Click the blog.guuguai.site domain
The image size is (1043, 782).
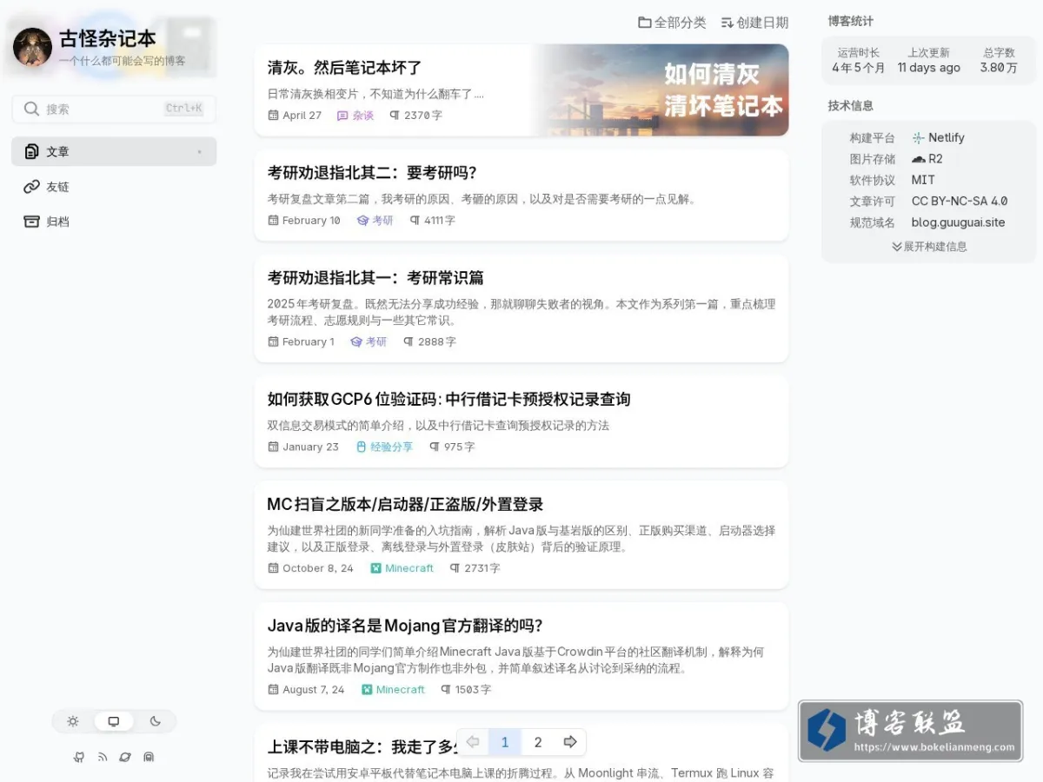958,222
